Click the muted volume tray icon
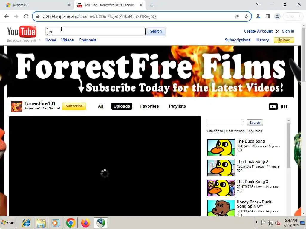The height and width of the screenshot is (229, 306). (x=278, y=223)
